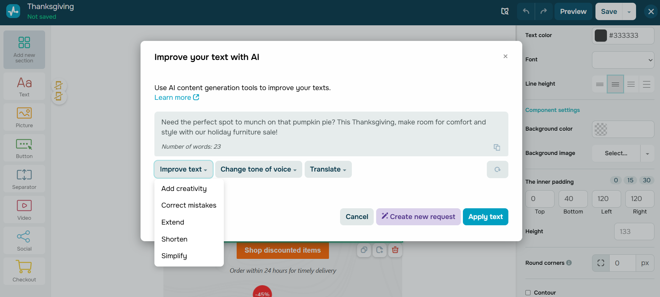Screen dimensions: 660x297
Task: Click the undo arrow in header
Action: (x=526, y=11)
